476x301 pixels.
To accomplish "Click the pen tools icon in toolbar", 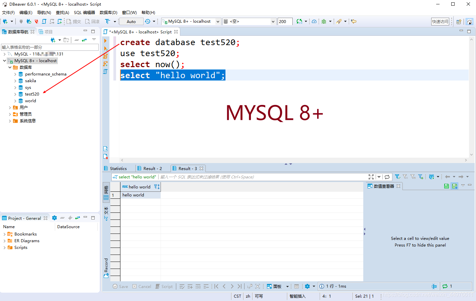I will tap(339, 21).
